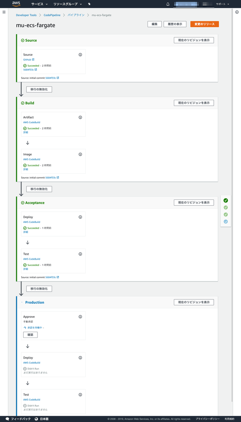
Task: Open commit 5684f33c link in Source action card
Action: (x=30, y=69)
